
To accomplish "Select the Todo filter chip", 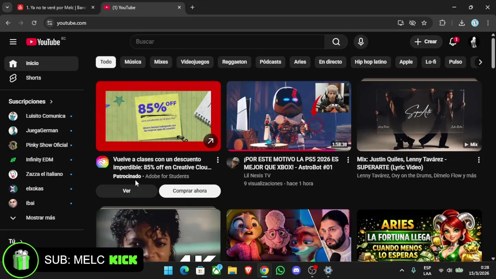I will pyautogui.click(x=106, y=62).
